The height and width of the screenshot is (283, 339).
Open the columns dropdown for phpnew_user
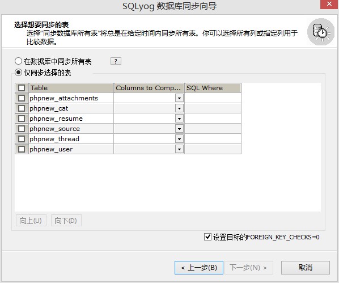(179, 149)
